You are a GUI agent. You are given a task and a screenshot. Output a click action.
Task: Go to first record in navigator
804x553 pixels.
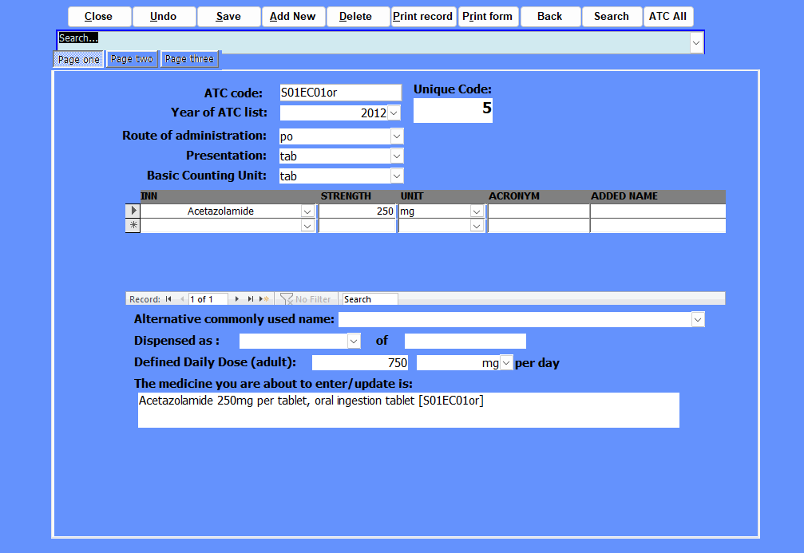pos(168,299)
